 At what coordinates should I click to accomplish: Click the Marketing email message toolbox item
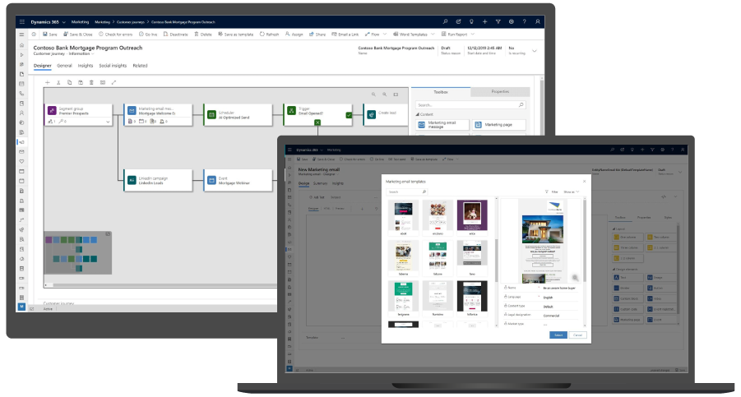coord(442,125)
